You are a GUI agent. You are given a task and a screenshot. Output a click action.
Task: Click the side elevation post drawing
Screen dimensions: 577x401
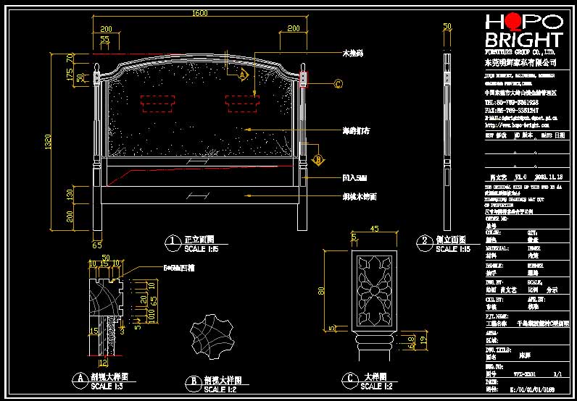coord(447,143)
